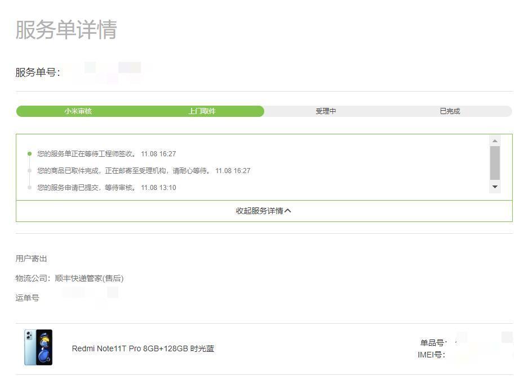Click the IMEI号 label
This screenshot has height=376, width=524.
click(432, 355)
